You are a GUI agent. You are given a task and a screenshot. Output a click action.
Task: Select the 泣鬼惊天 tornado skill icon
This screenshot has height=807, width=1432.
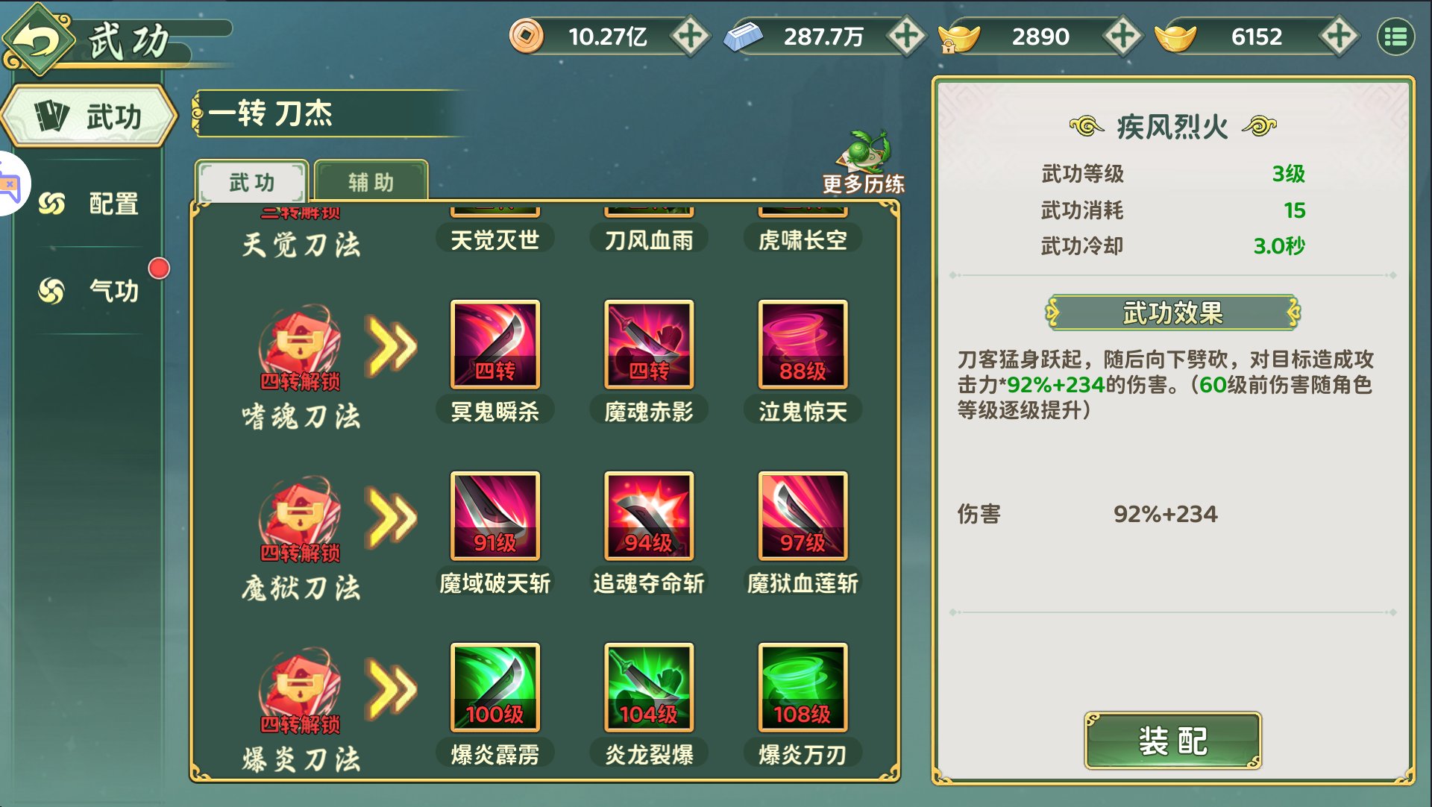tap(803, 345)
